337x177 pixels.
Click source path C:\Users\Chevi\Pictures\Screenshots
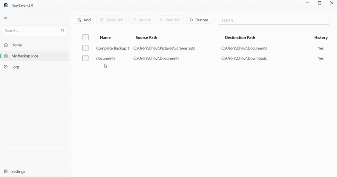click(164, 48)
